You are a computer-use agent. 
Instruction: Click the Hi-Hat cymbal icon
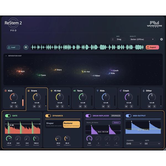point(51,91)
